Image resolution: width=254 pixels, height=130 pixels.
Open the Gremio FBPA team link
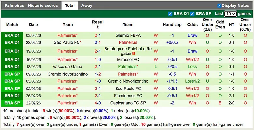pyautogui.click(x=128, y=35)
